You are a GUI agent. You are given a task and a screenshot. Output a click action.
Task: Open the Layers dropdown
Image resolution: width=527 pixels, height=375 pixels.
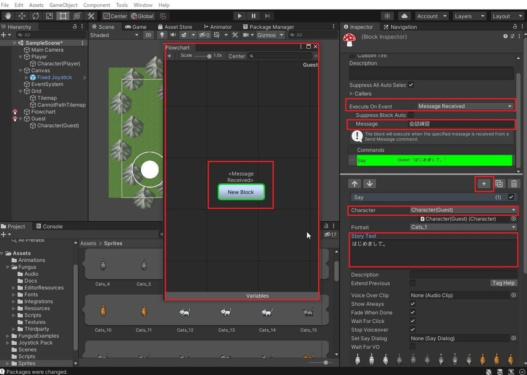coord(469,16)
